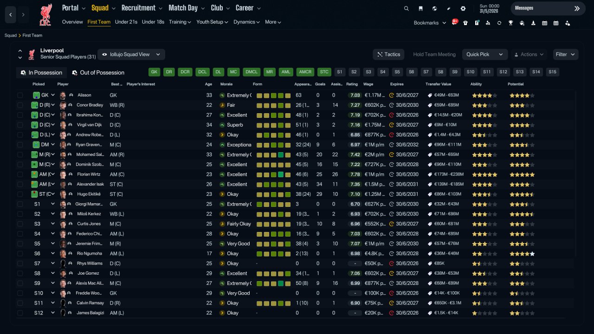
Task: Click Alisson's player portrait
Action: tap(63, 95)
